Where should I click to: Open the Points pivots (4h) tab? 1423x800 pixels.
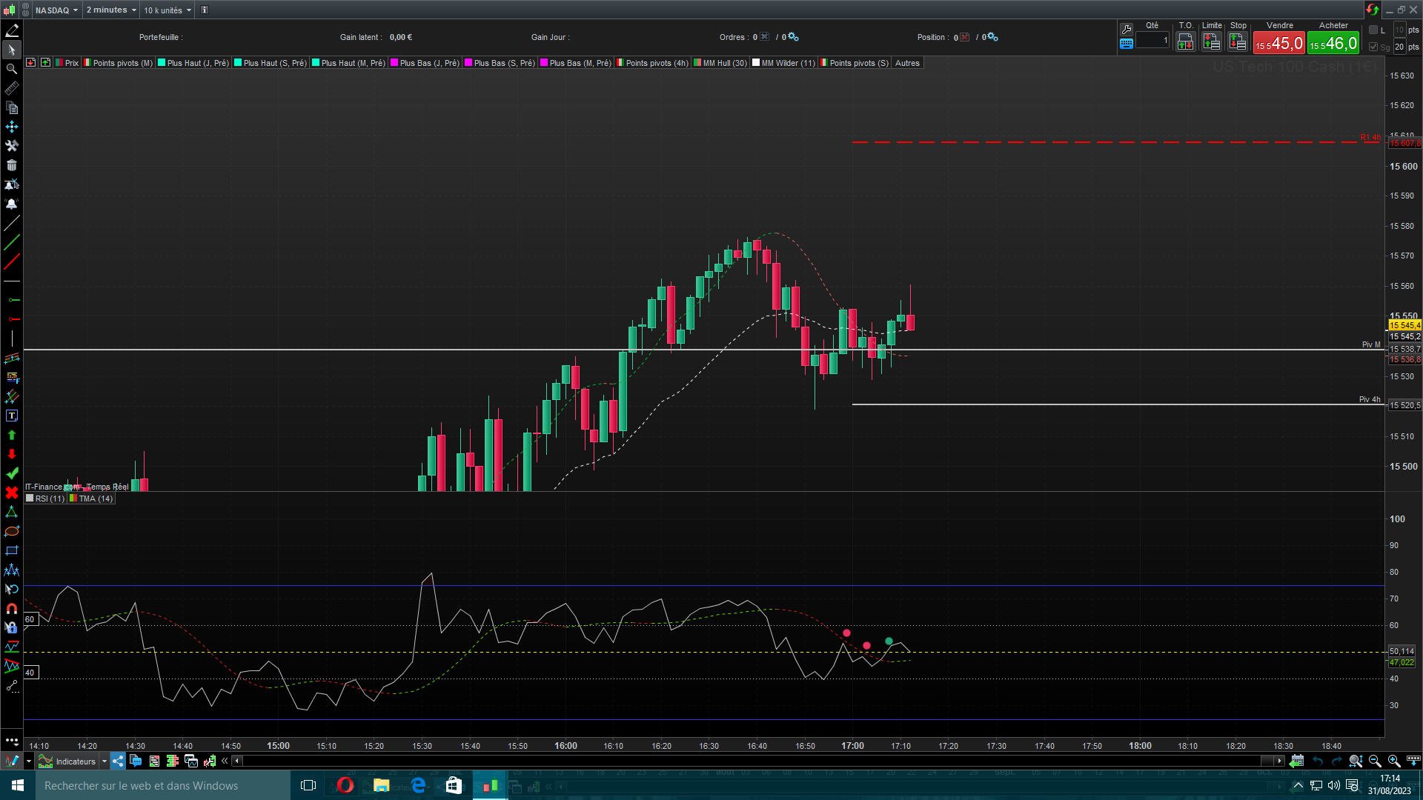(x=656, y=63)
